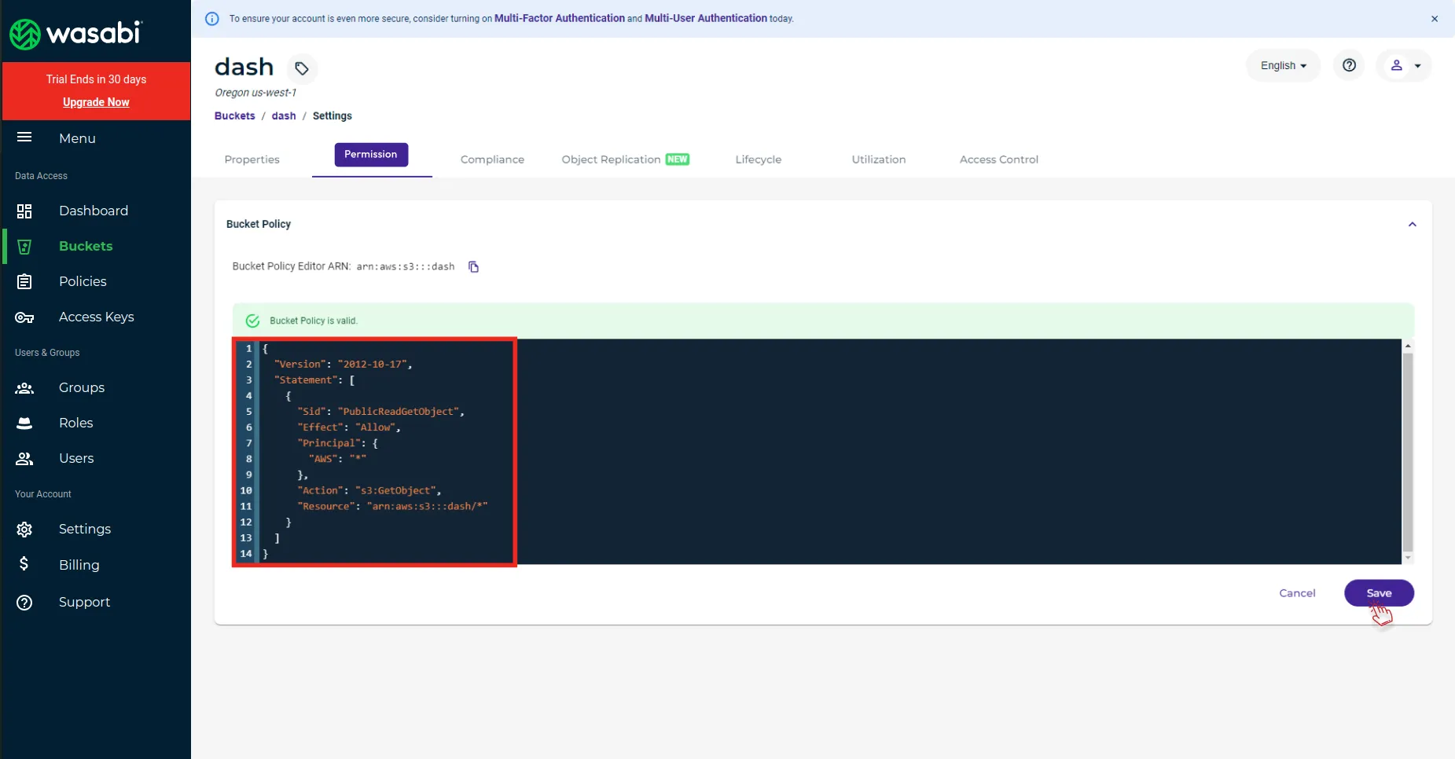
Task: Click the Users icon in sidebar
Action: click(x=24, y=459)
